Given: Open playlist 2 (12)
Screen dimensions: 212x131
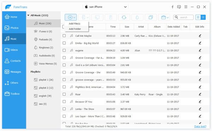Looking at the screenshot, I should [43, 88].
